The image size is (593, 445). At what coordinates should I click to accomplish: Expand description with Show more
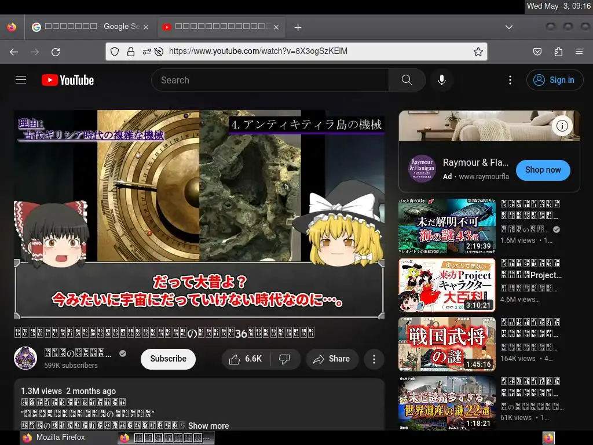point(208,426)
